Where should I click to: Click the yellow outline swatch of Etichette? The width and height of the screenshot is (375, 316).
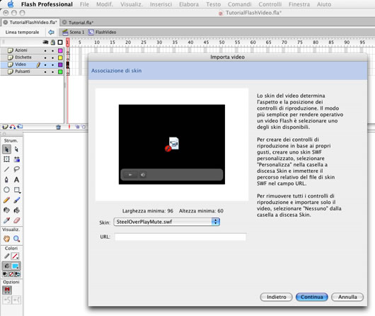60,57
